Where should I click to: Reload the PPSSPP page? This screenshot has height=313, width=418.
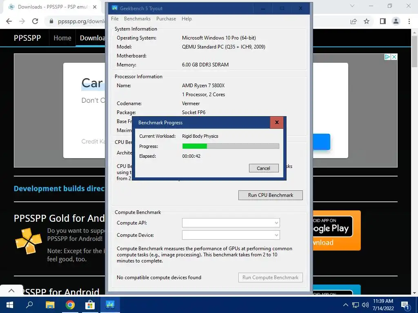click(35, 21)
